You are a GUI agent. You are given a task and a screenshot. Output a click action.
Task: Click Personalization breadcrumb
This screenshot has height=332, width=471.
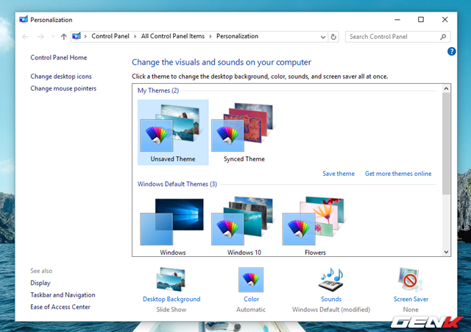point(237,36)
